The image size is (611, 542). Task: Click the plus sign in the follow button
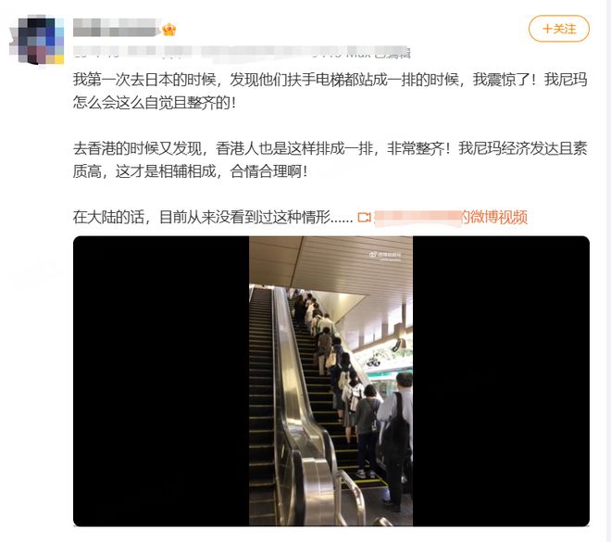(547, 29)
